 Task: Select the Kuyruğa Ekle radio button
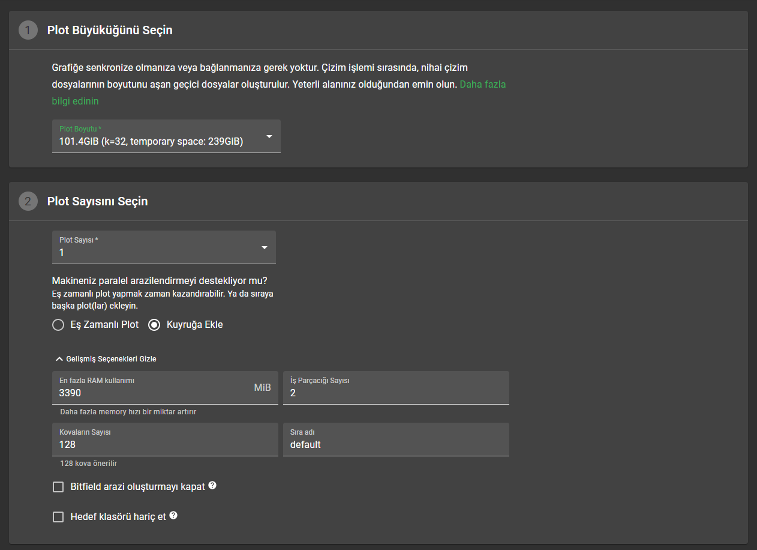pos(155,325)
